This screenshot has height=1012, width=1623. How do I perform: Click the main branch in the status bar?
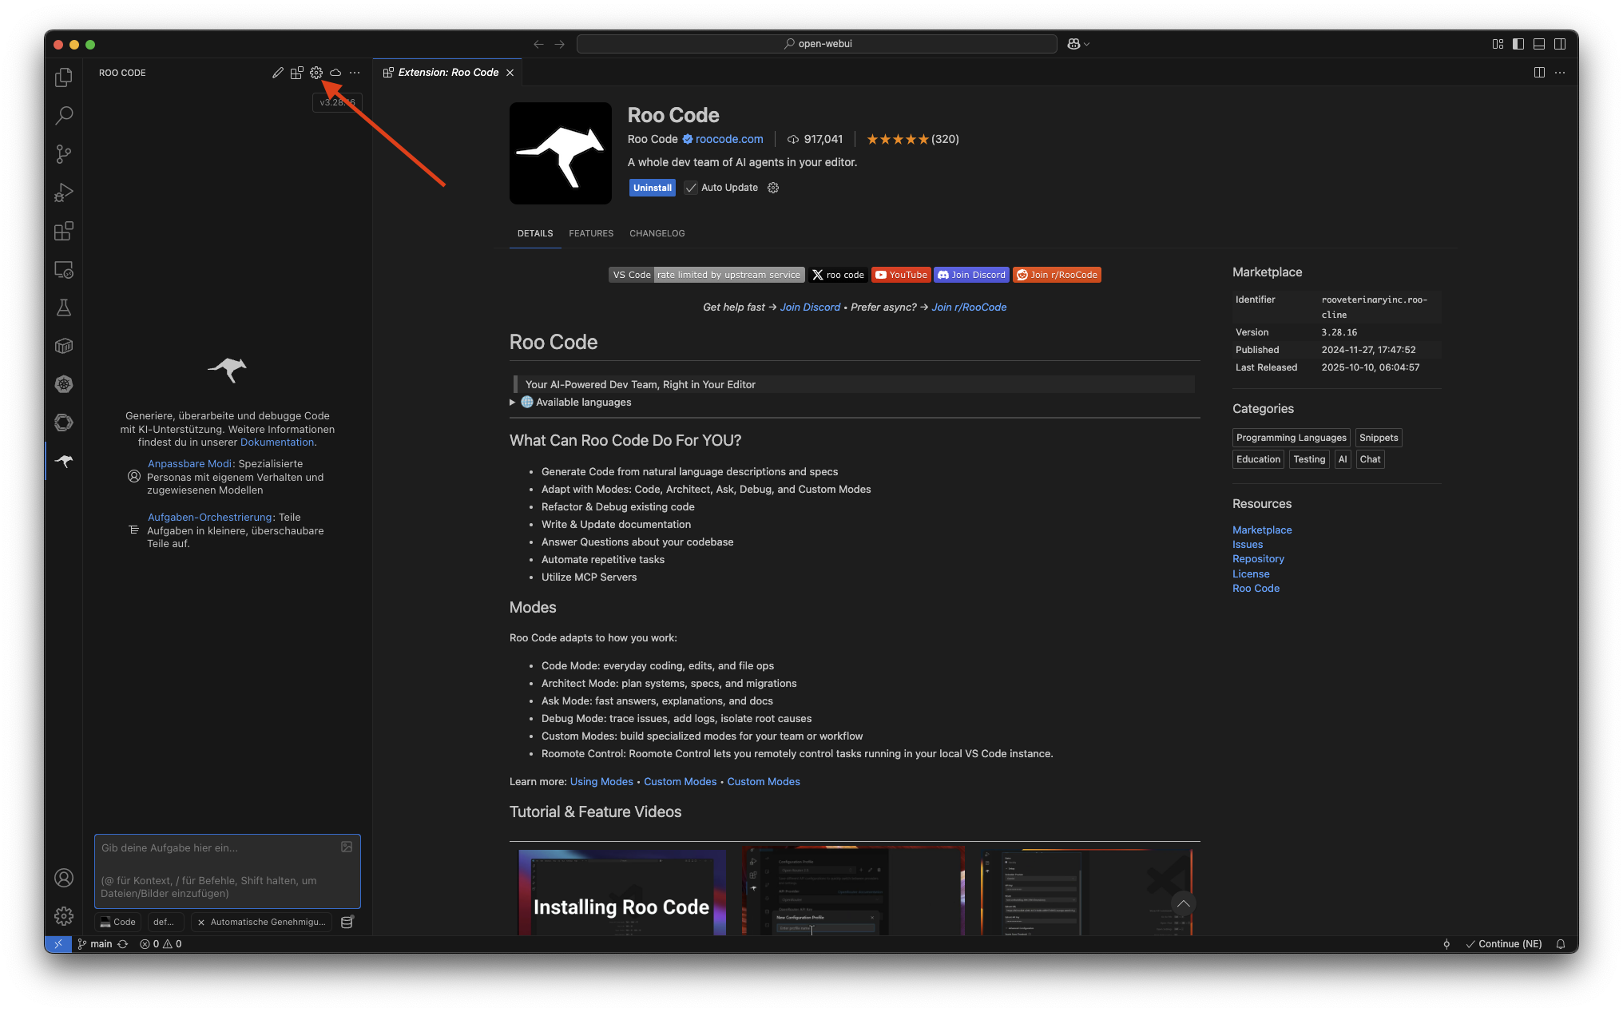[95, 944]
